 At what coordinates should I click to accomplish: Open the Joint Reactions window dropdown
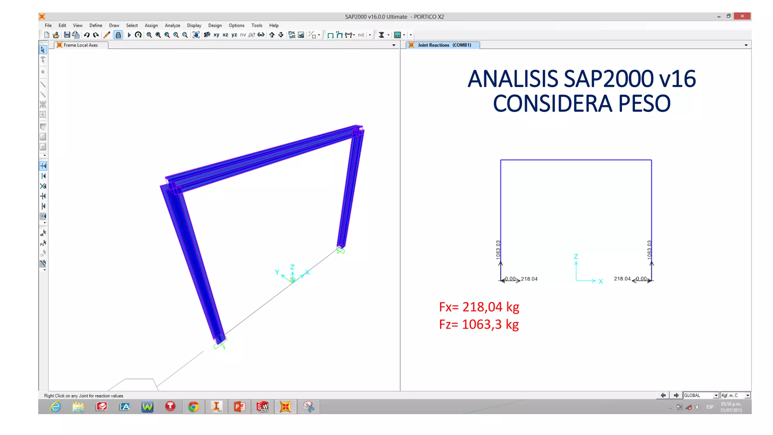(x=746, y=45)
